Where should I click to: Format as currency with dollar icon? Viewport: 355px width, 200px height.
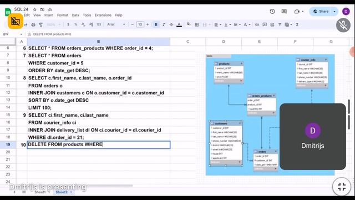pos(68,24)
